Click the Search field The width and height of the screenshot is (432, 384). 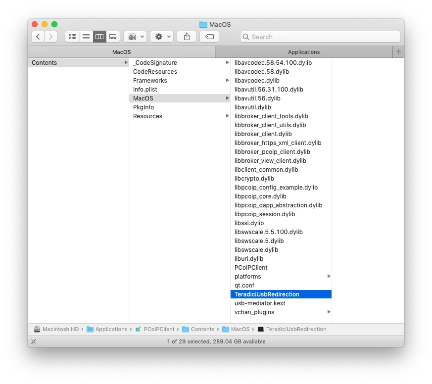click(321, 37)
